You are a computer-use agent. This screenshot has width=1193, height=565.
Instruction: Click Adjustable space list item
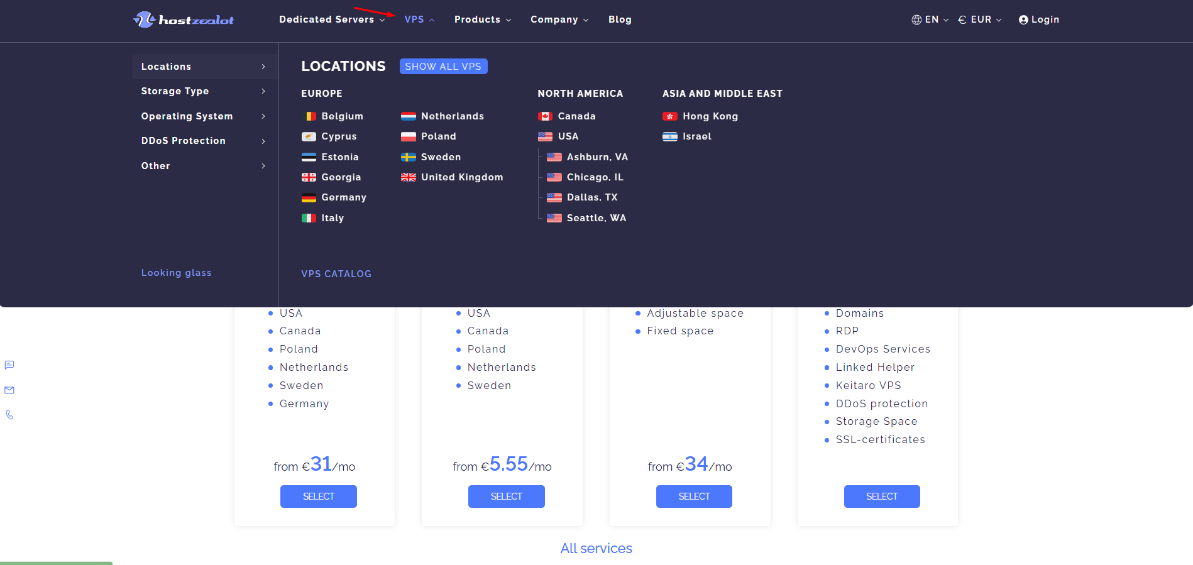coord(695,313)
